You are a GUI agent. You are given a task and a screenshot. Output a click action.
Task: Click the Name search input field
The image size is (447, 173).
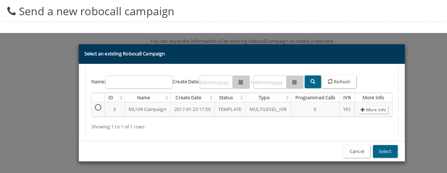(x=139, y=82)
